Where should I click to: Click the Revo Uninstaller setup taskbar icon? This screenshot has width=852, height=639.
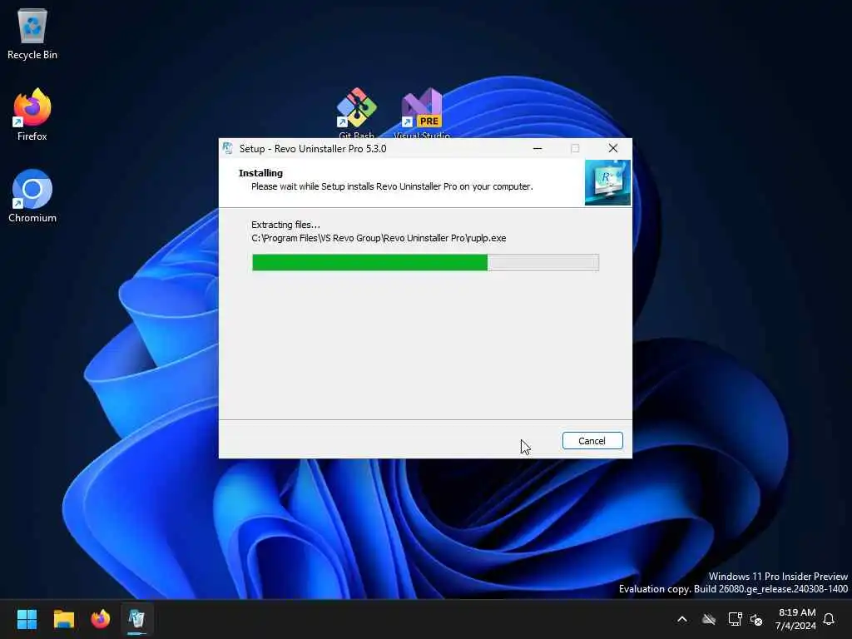(x=137, y=619)
